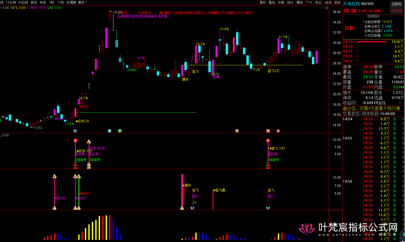Click the red 28.39 sell-order volume bar

tap(371, 42)
